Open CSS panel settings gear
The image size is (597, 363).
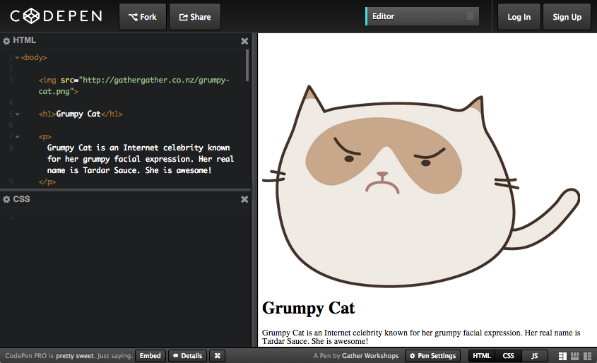[x=6, y=199]
